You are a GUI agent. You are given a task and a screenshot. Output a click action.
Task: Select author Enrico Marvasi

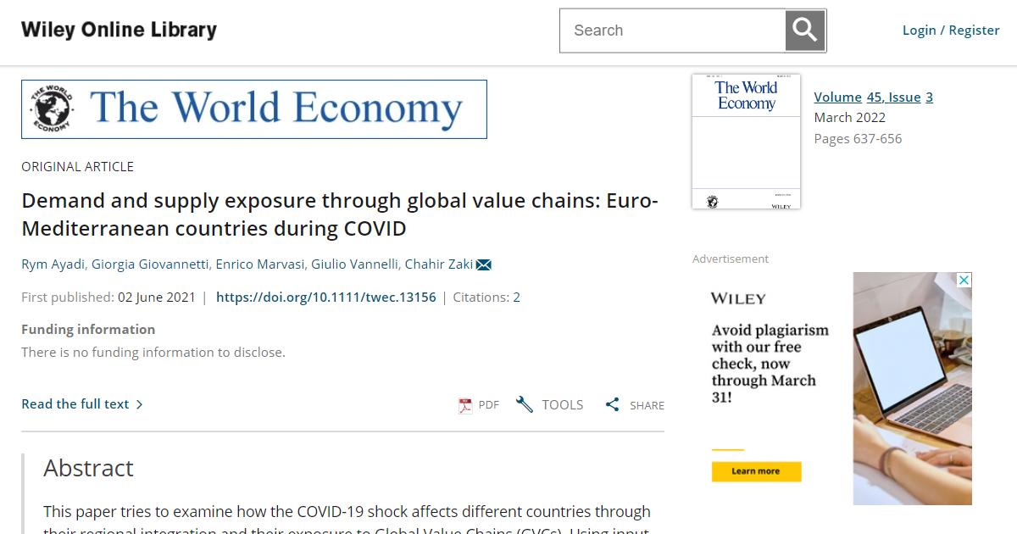click(x=260, y=264)
